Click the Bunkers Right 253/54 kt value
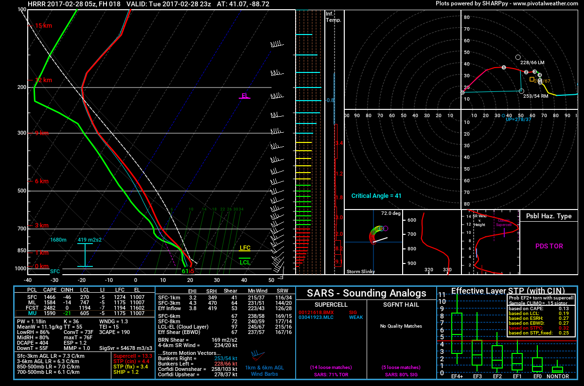This screenshot has width=584, height=386. [227, 358]
